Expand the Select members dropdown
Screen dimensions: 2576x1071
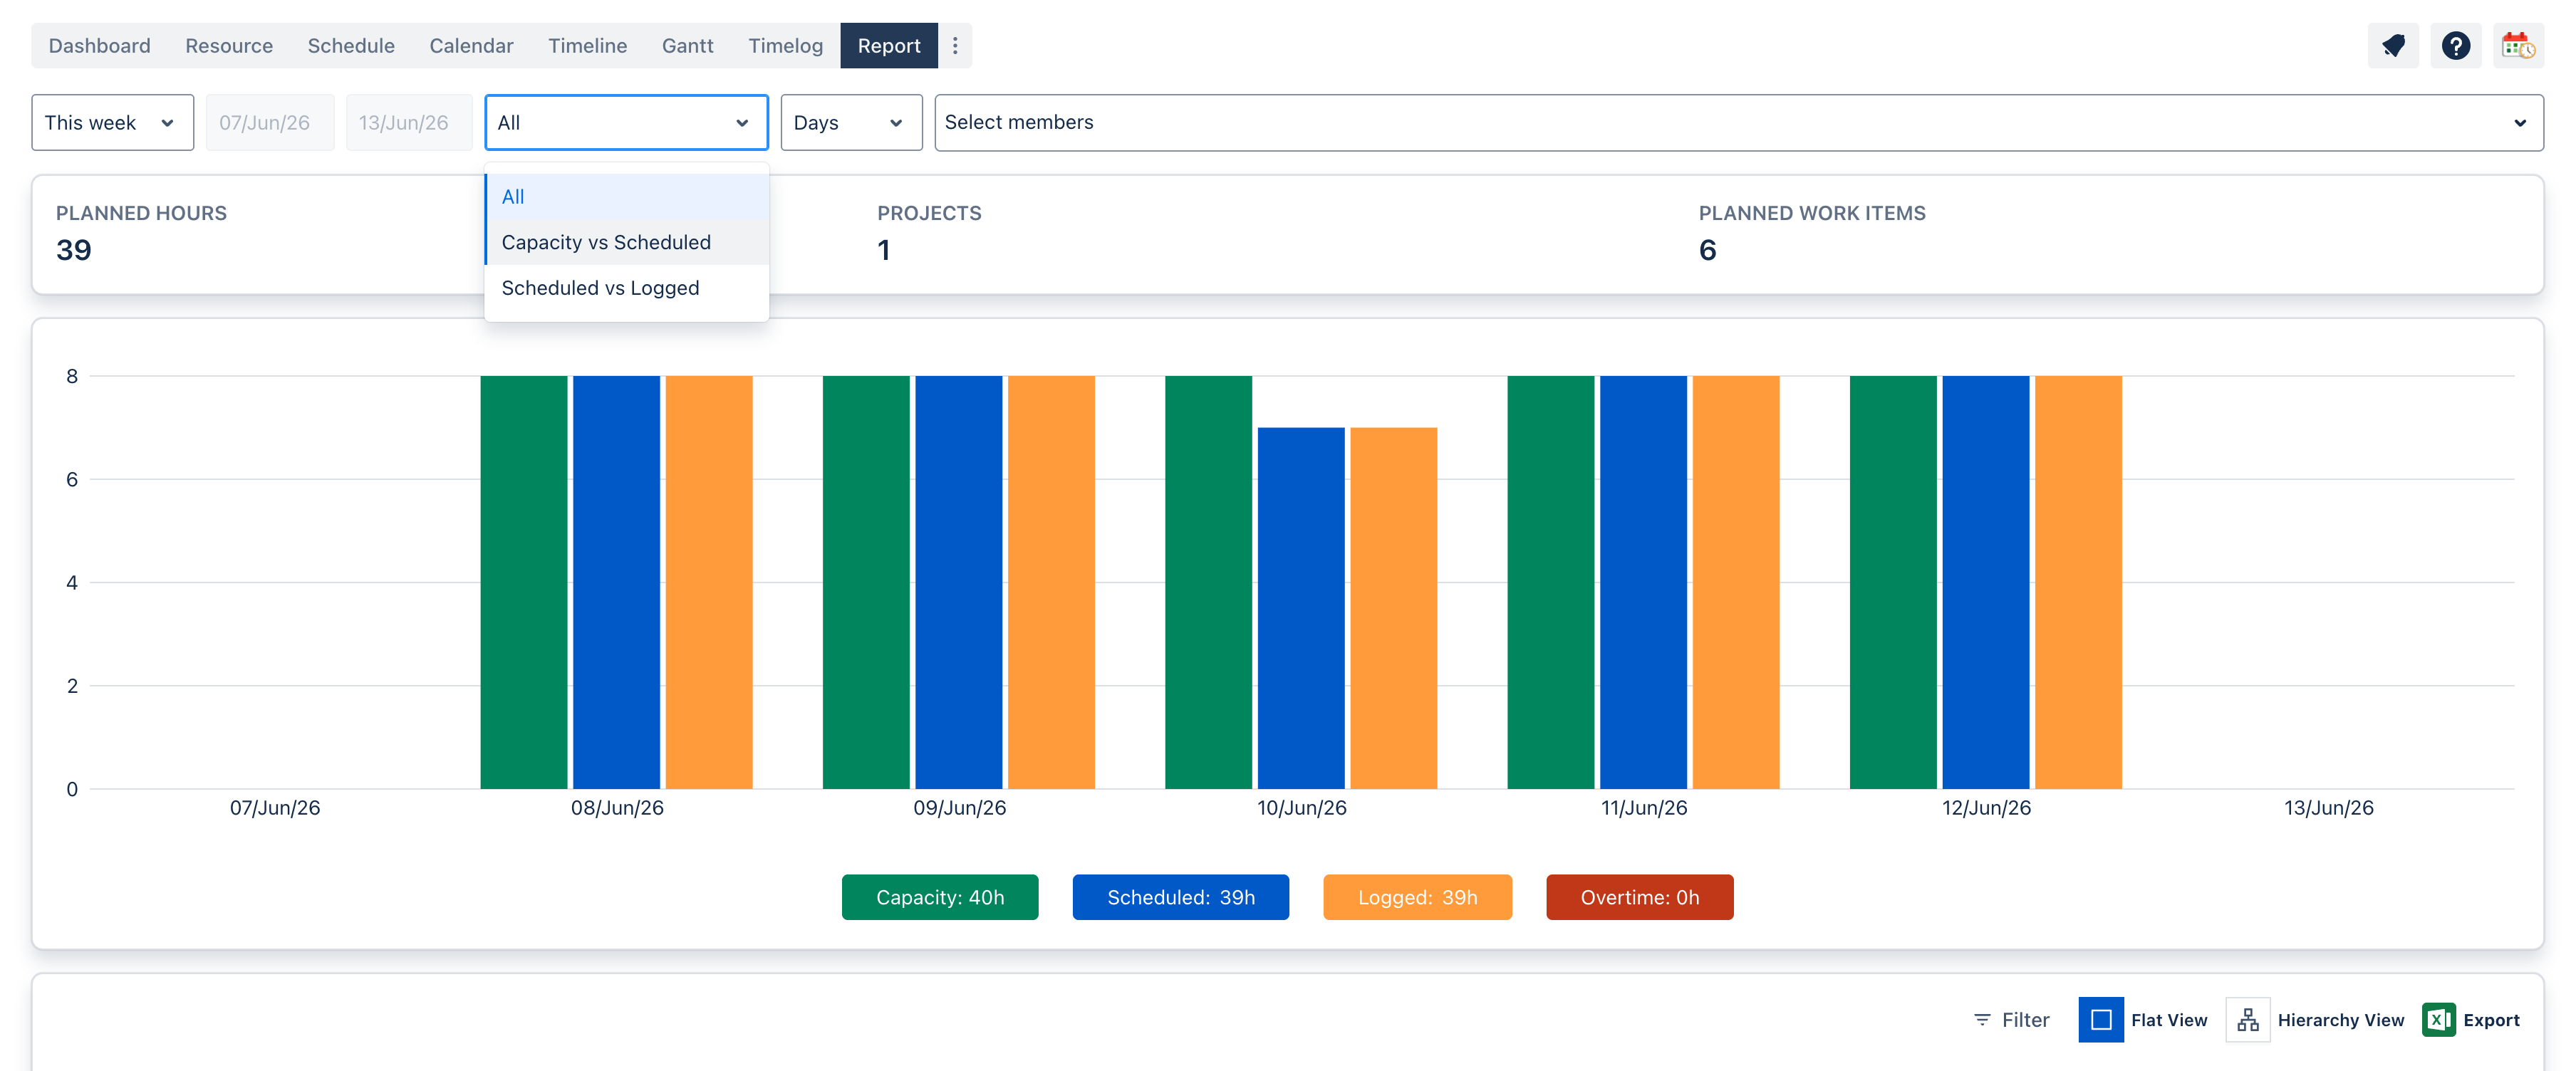coord(1739,123)
